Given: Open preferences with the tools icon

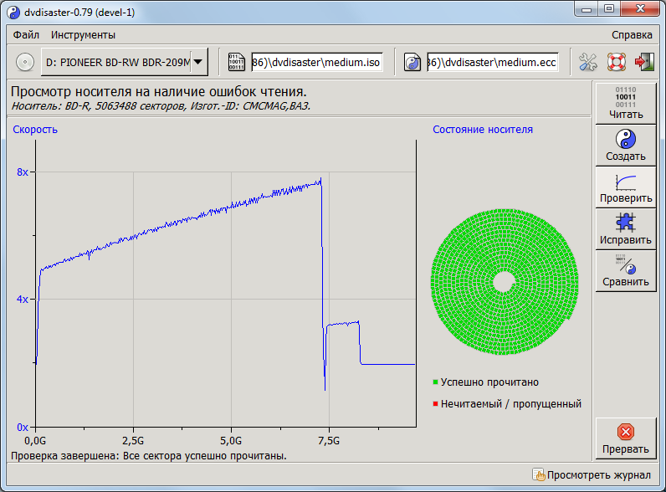Looking at the screenshot, I should click(x=588, y=62).
